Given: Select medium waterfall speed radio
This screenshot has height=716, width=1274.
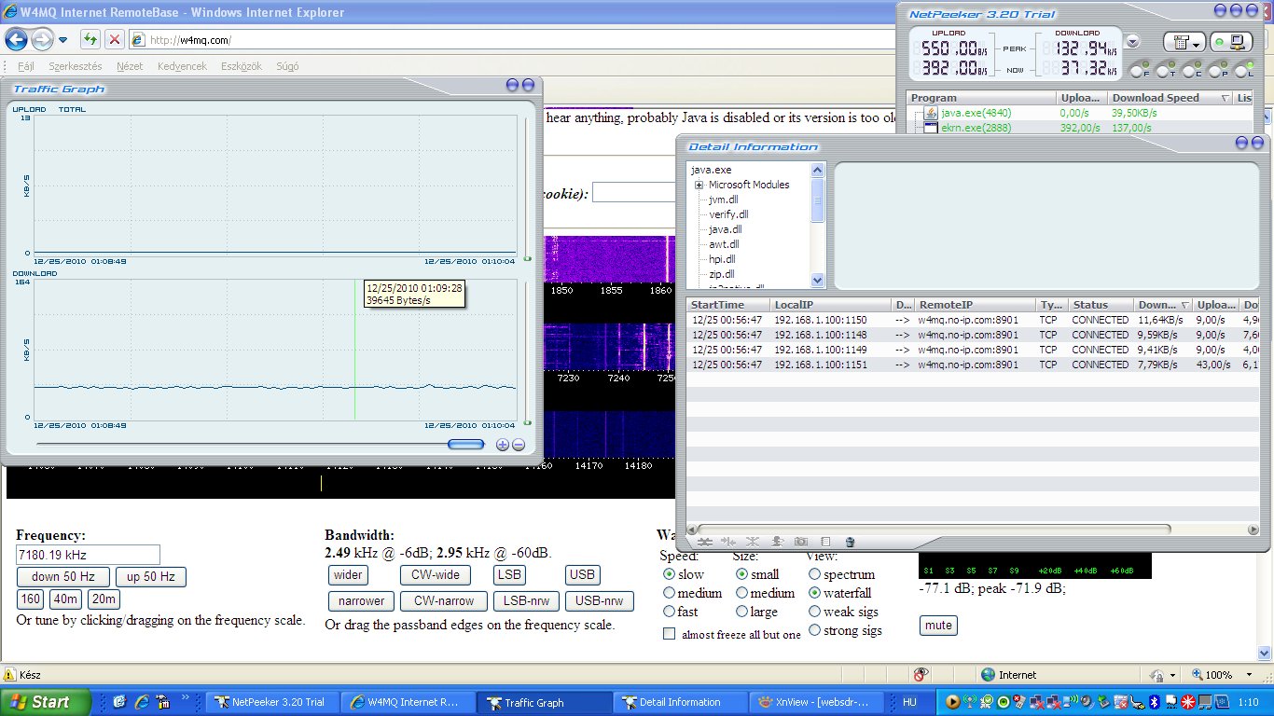Looking at the screenshot, I should [x=669, y=593].
